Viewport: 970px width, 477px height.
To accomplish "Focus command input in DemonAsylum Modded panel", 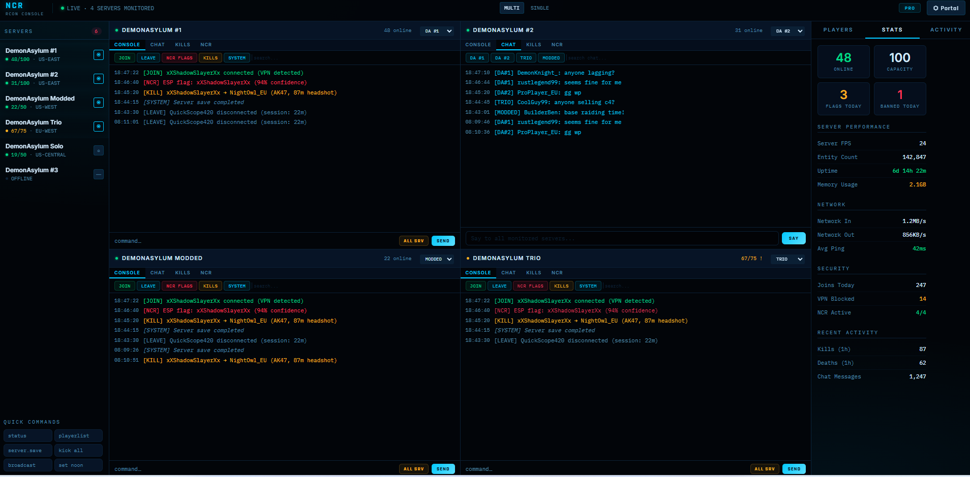I will (x=254, y=469).
